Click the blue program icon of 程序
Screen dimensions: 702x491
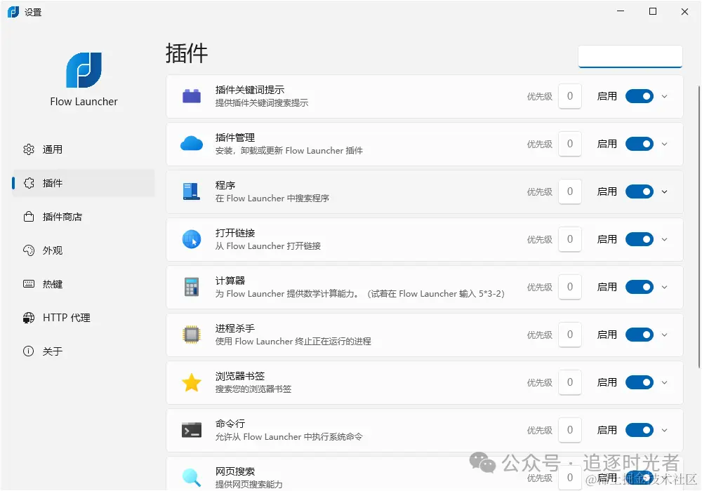192,191
